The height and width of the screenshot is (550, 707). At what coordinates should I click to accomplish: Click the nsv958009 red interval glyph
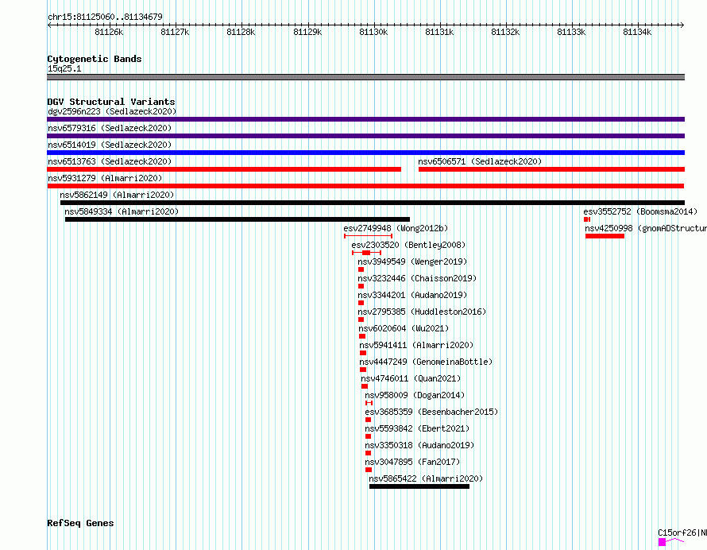(369, 403)
